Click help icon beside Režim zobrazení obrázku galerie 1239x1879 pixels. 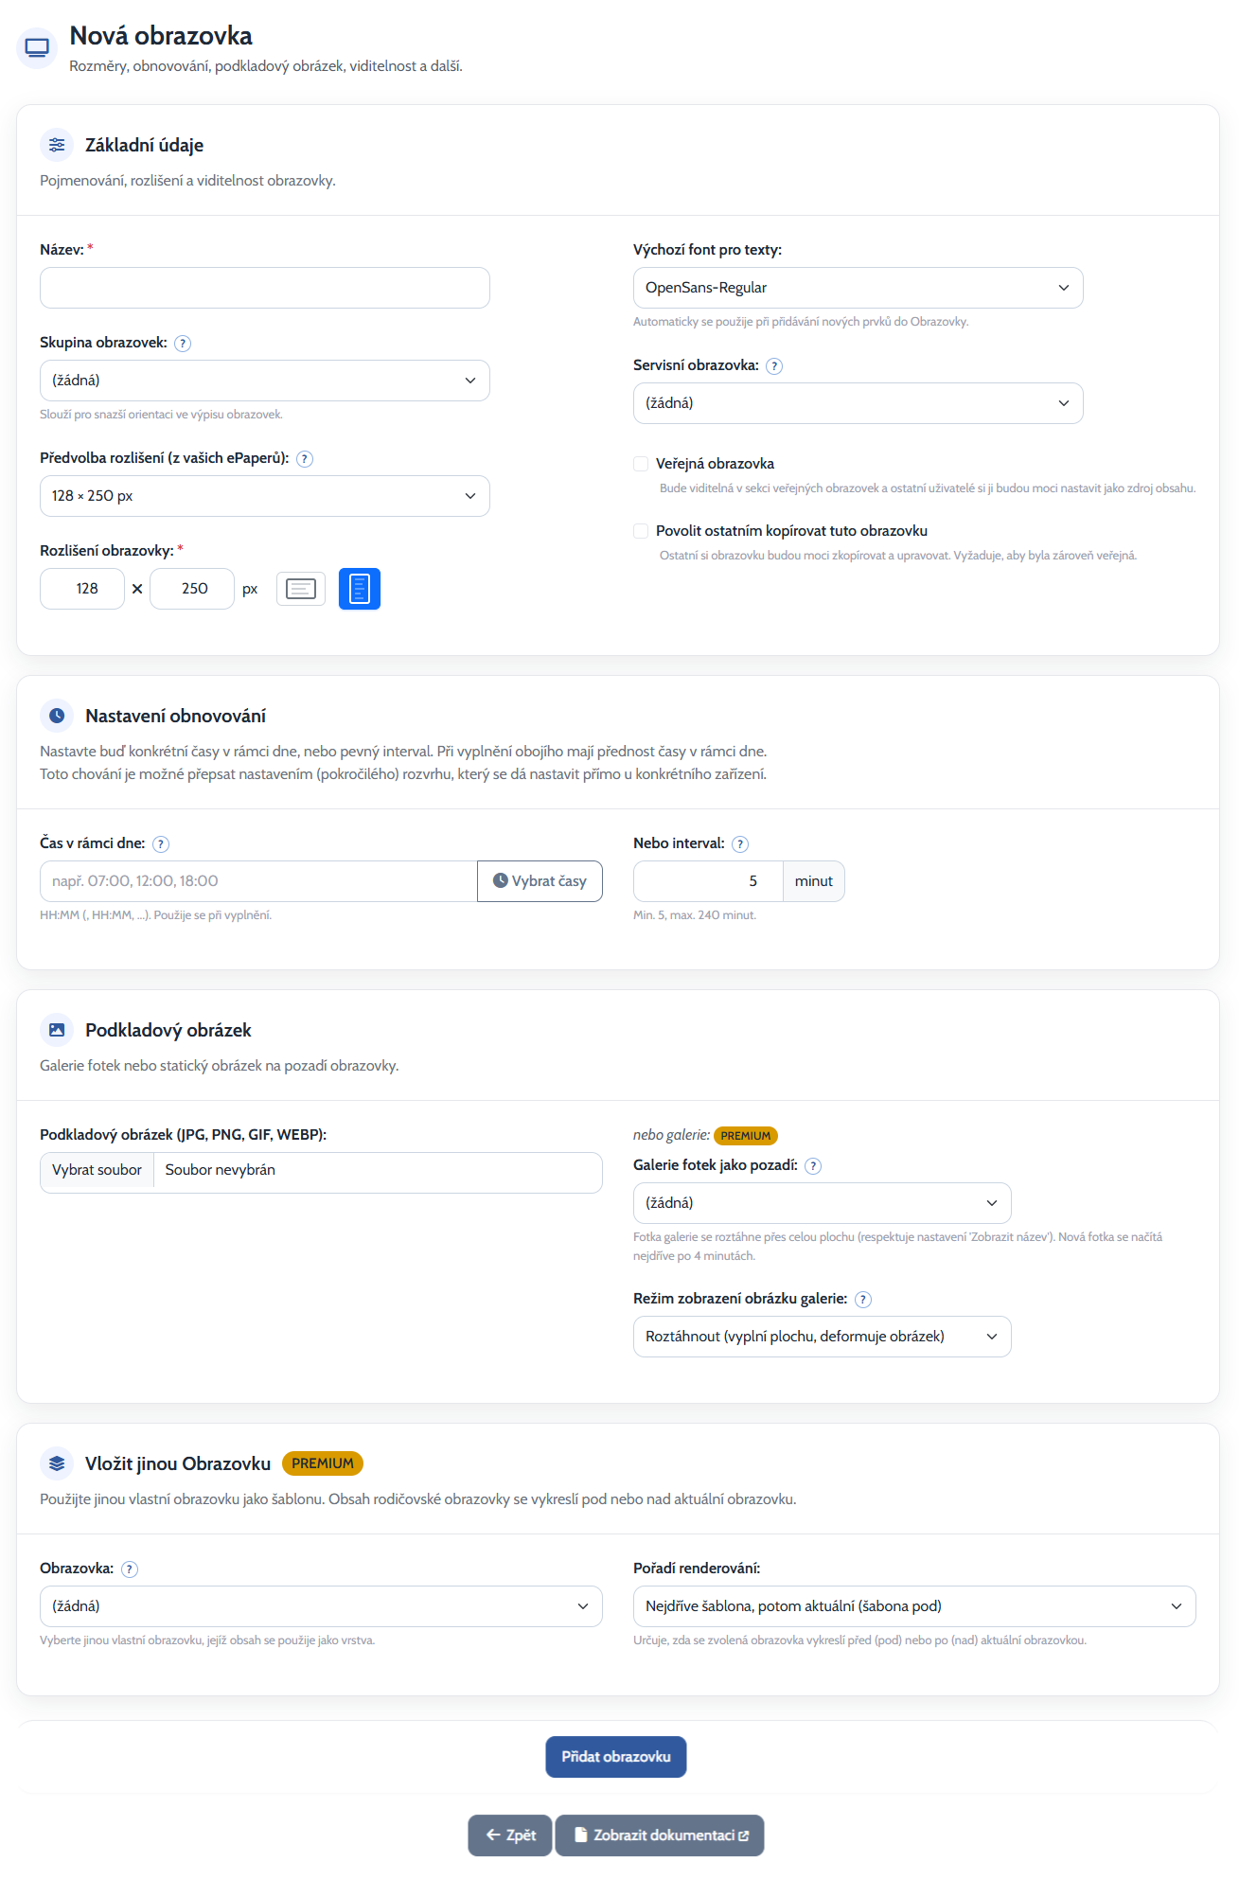tap(863, 1300)
